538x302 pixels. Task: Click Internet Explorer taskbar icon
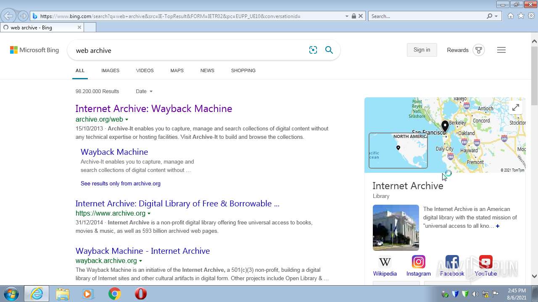click(37, 294)
